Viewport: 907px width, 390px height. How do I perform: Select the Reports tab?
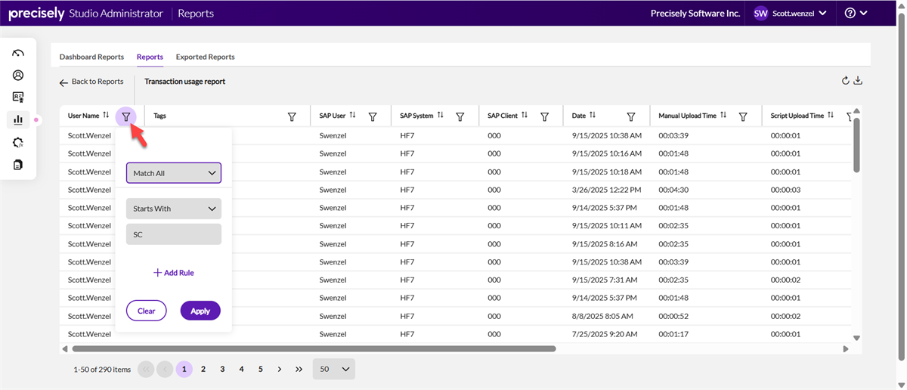tap(150, 57)
